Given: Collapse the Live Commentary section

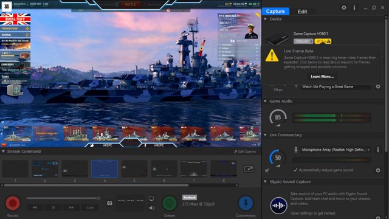Looking at the screenshot, I should tap(265, 135).
